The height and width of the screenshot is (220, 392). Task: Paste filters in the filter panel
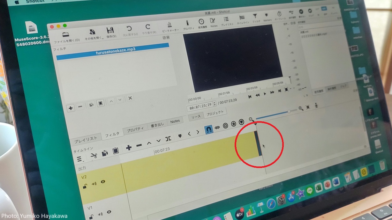point(100,103)
